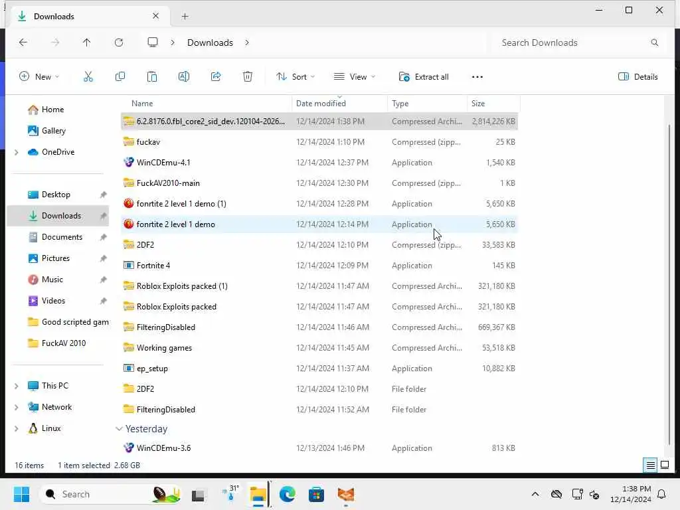
Task: Switch to large thumbnails view icon in status bar
Action: [664, 465]
